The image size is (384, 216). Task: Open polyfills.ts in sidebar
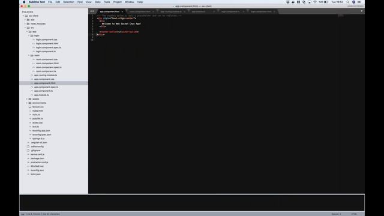[37, 119]
